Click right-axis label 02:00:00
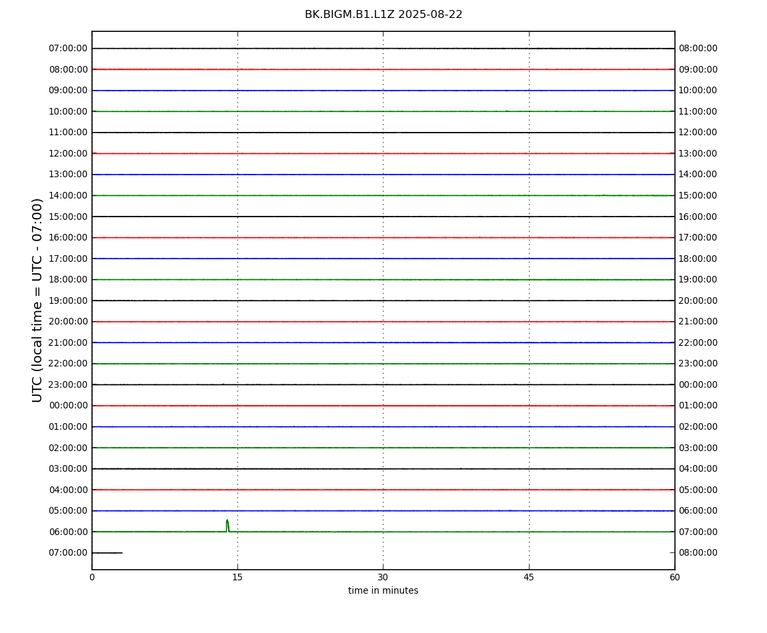This screenshot has height=633, width=767. click(698, 426)
